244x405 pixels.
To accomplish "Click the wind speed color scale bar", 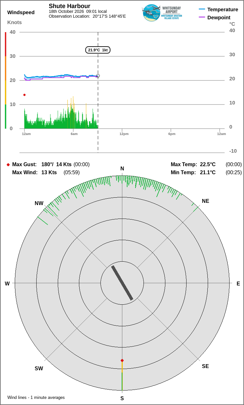I will click(5, 80).
